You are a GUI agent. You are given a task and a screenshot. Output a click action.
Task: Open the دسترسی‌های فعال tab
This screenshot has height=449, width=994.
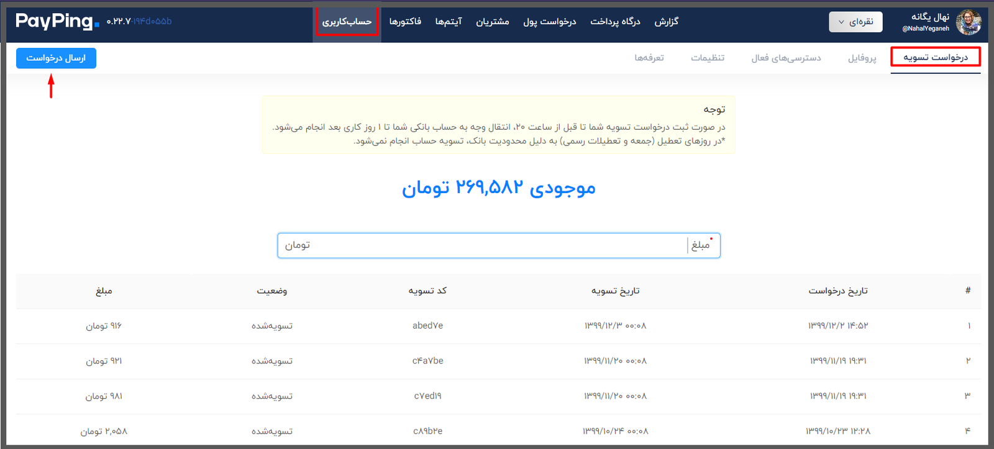786,58
